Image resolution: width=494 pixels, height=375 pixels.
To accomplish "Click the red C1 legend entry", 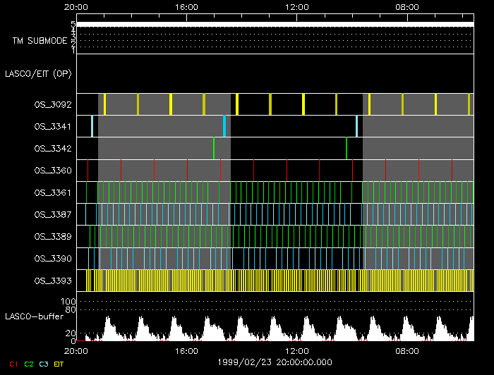I will pos(12,364).
